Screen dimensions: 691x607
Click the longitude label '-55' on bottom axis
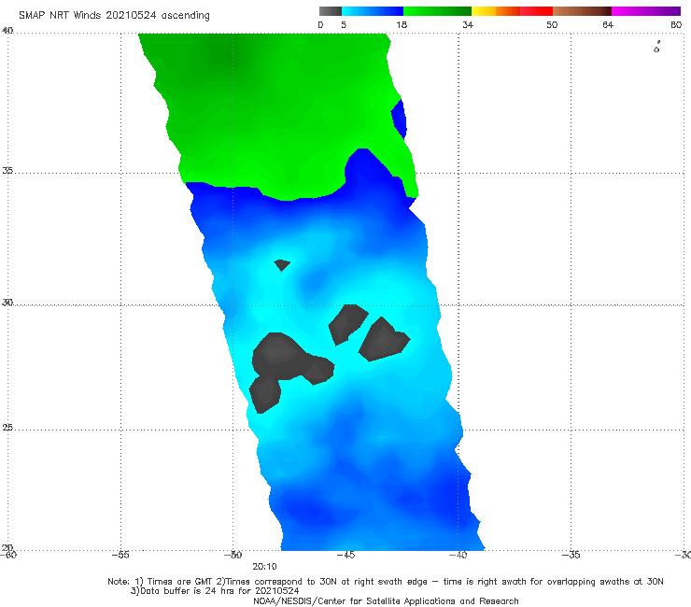[120, 555]
